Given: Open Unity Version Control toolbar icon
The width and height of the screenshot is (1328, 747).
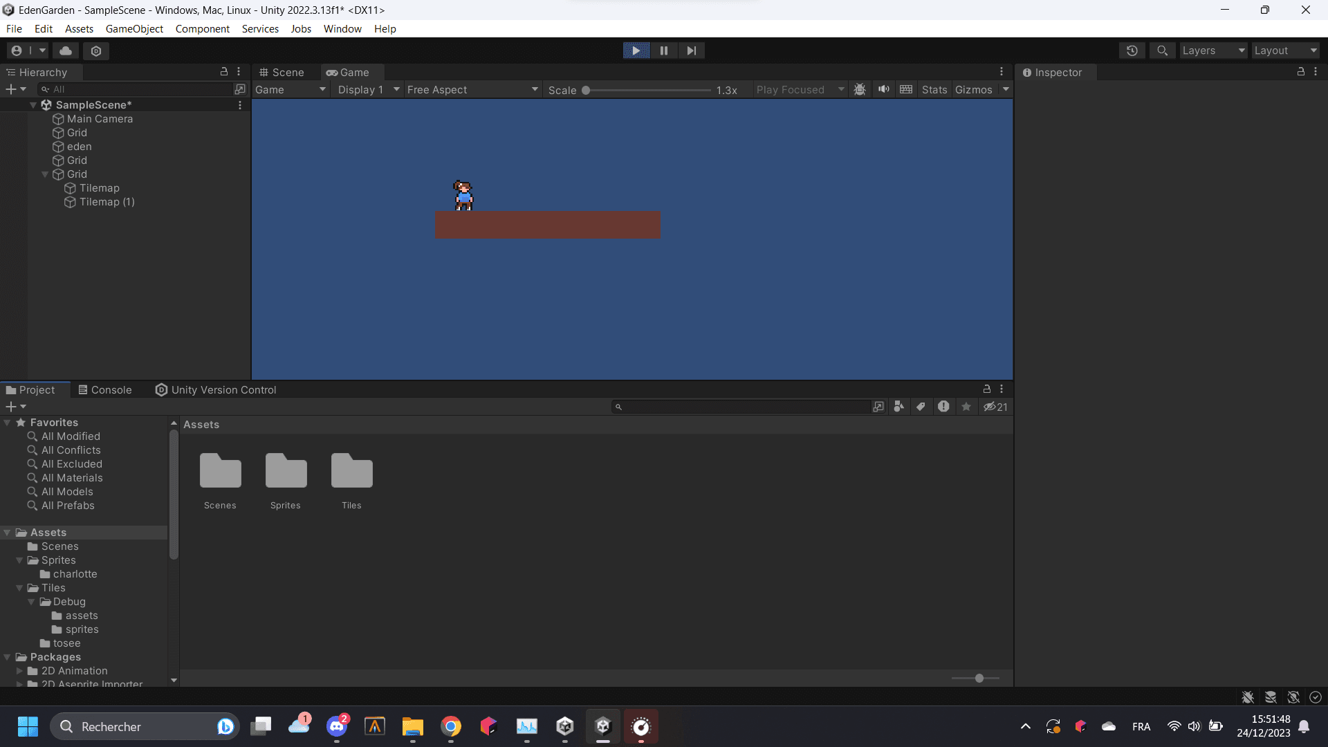Looking at the screenshot, I should coord(96,50).
